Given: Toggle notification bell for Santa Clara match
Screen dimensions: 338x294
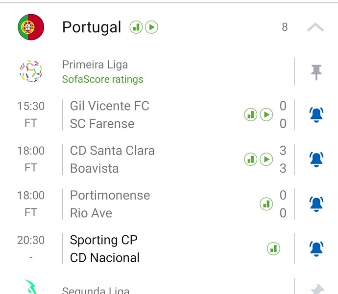Looking at the screenshot, I should (316, 159).
